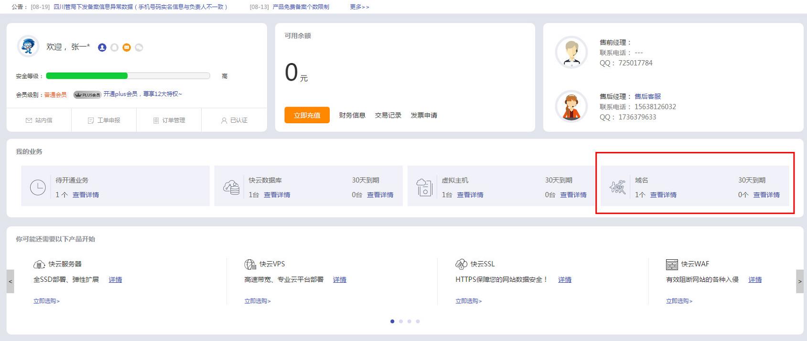Select the second carousel page dot
The width and height of the screenshot is (807, 341).
pos(401,321)
